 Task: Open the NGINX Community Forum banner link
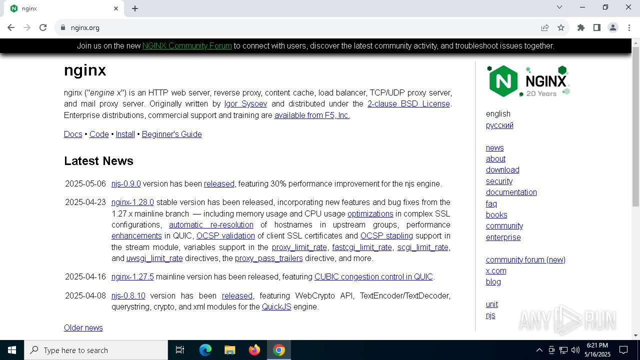tap(187, 45)
